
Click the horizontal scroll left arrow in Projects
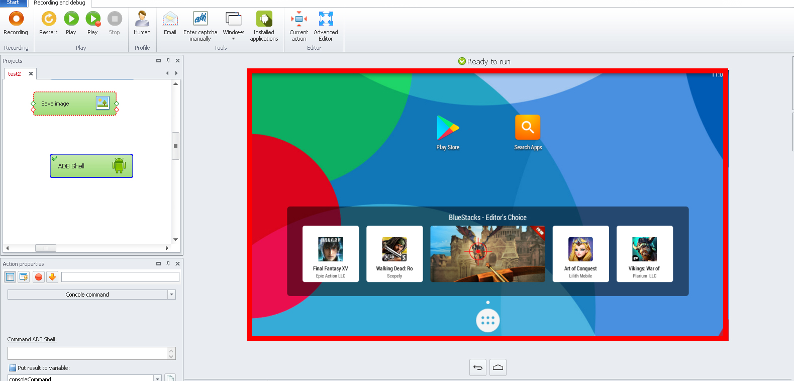pos(7,248)
